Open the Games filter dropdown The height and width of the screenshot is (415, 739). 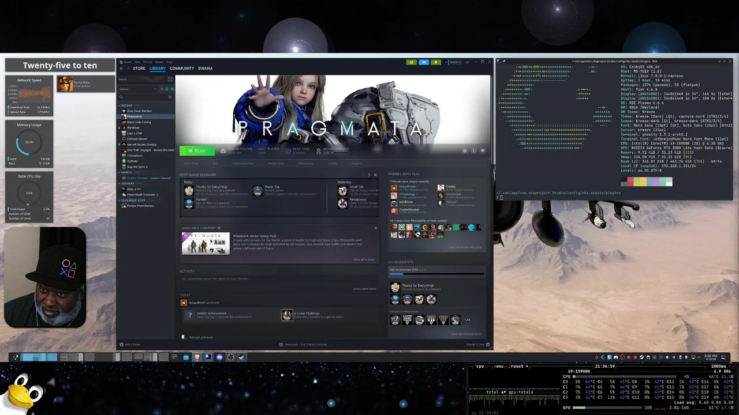pos(138,89)
